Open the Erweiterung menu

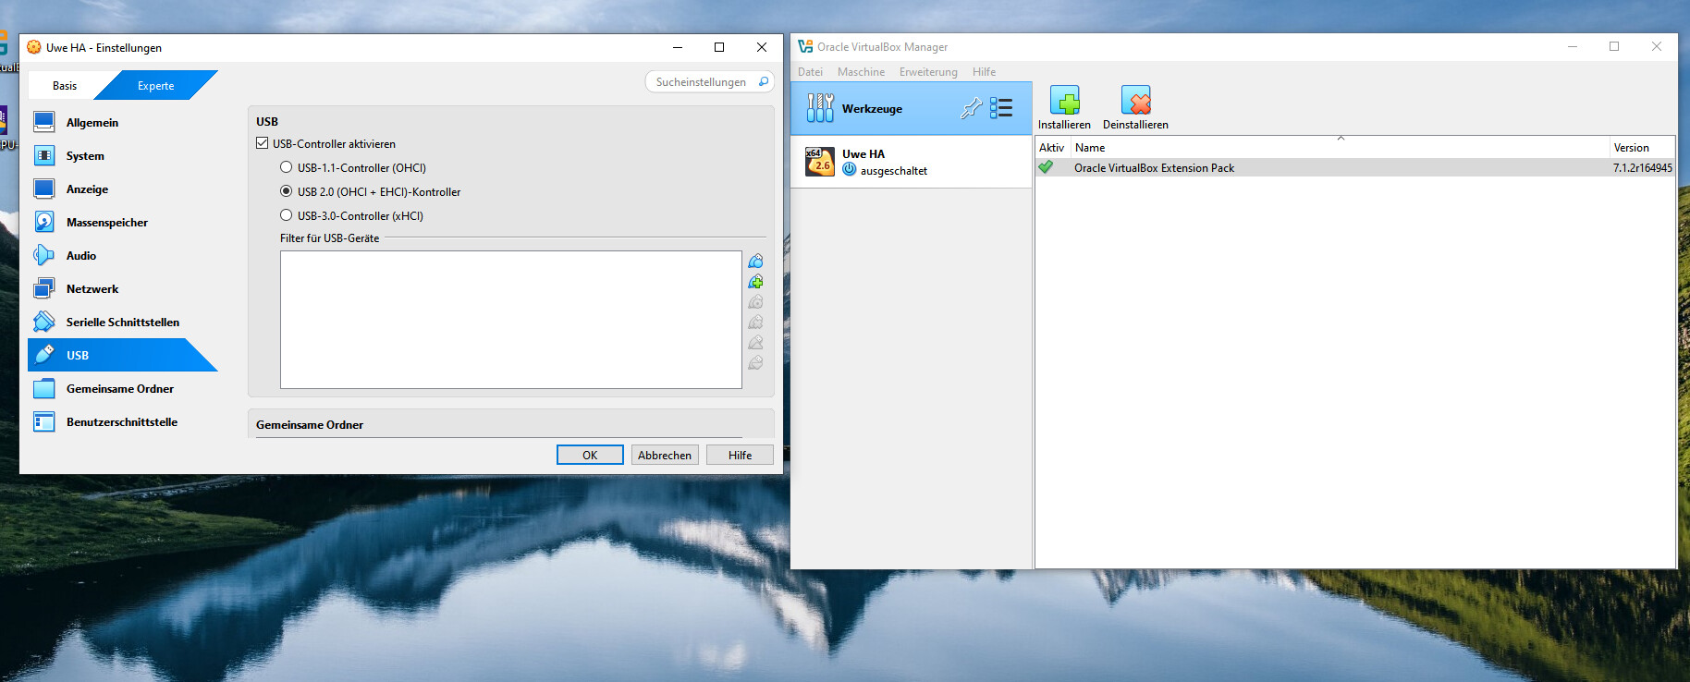[x=928, y=72]
